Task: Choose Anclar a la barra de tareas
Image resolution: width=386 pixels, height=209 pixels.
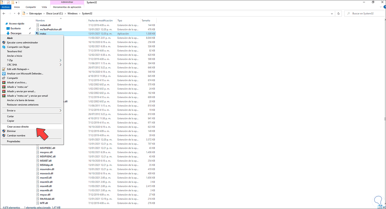Action: 32,100
